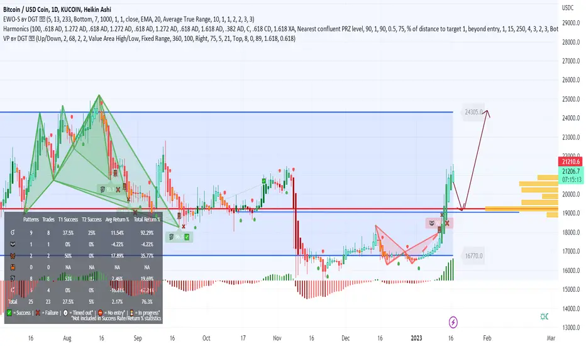This screenshot has width=586, height=346.
Task: Click the Avg Return % column header
Action: click(117, 220)
